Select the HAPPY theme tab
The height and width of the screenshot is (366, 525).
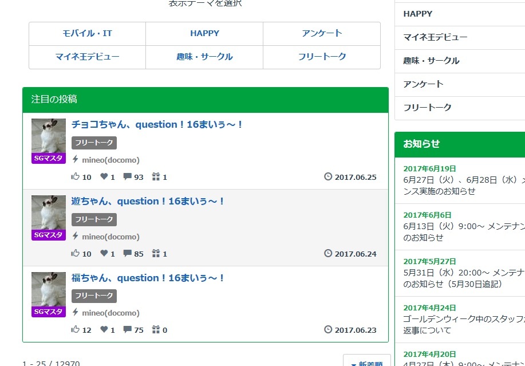pos(204,34)
